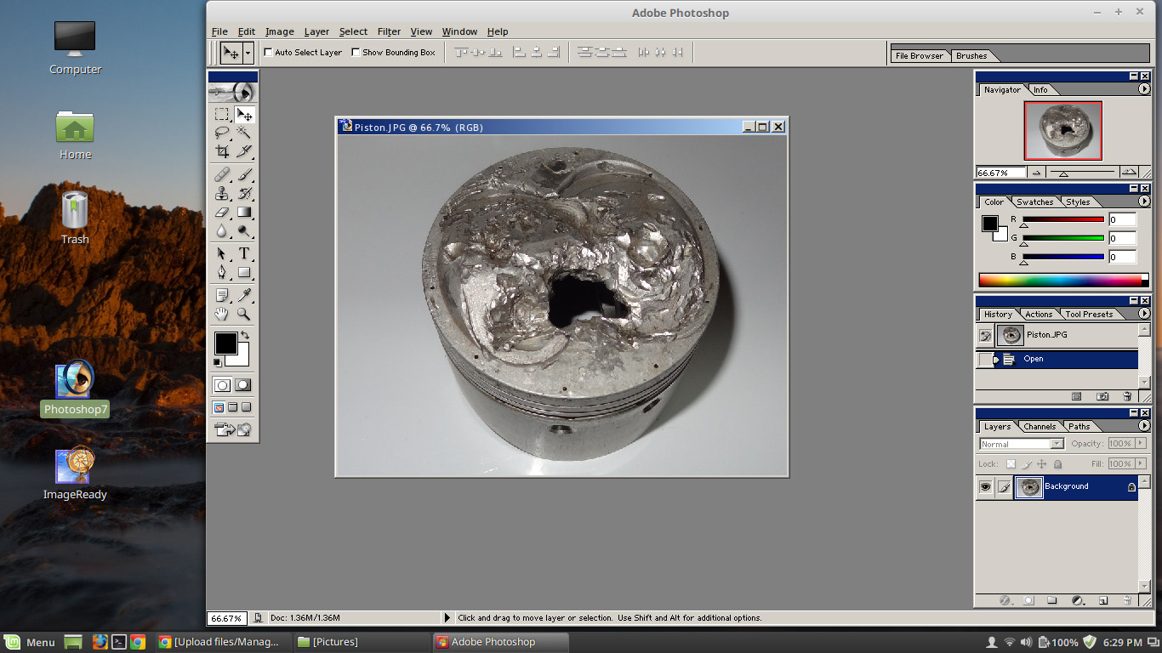Select the Healing Brush tool
Screen dimensions: 1162x653
coord(222,174)
